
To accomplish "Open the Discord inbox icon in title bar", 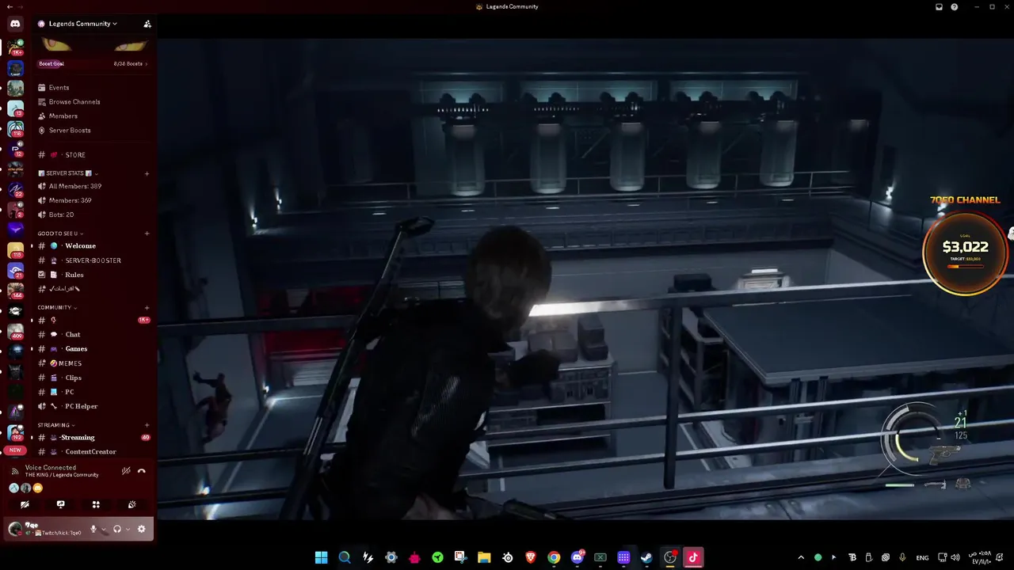I will (939, 6).
